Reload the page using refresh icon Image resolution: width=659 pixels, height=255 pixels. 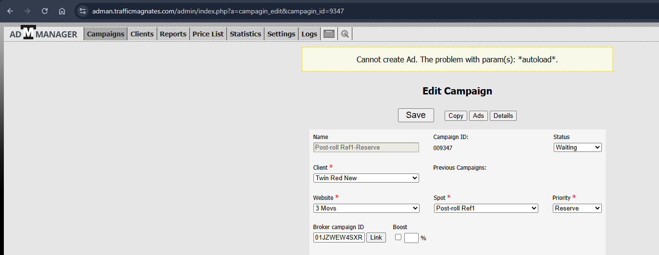[x=44, y=11]
